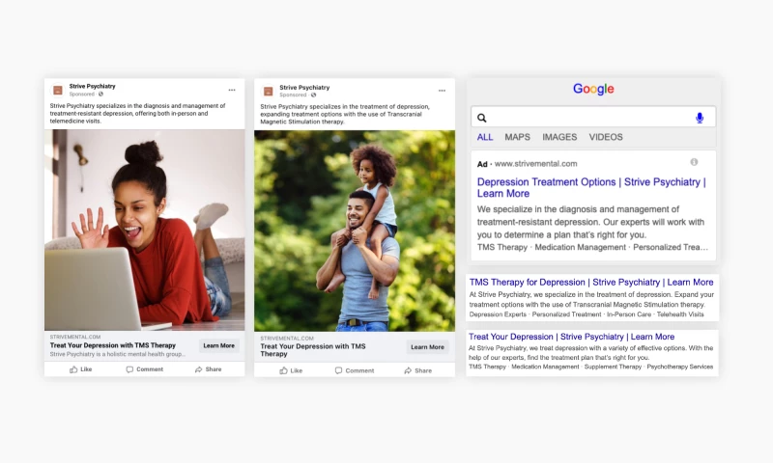
Task: Click Learn More button on first ad
Action: pos(219,345)
